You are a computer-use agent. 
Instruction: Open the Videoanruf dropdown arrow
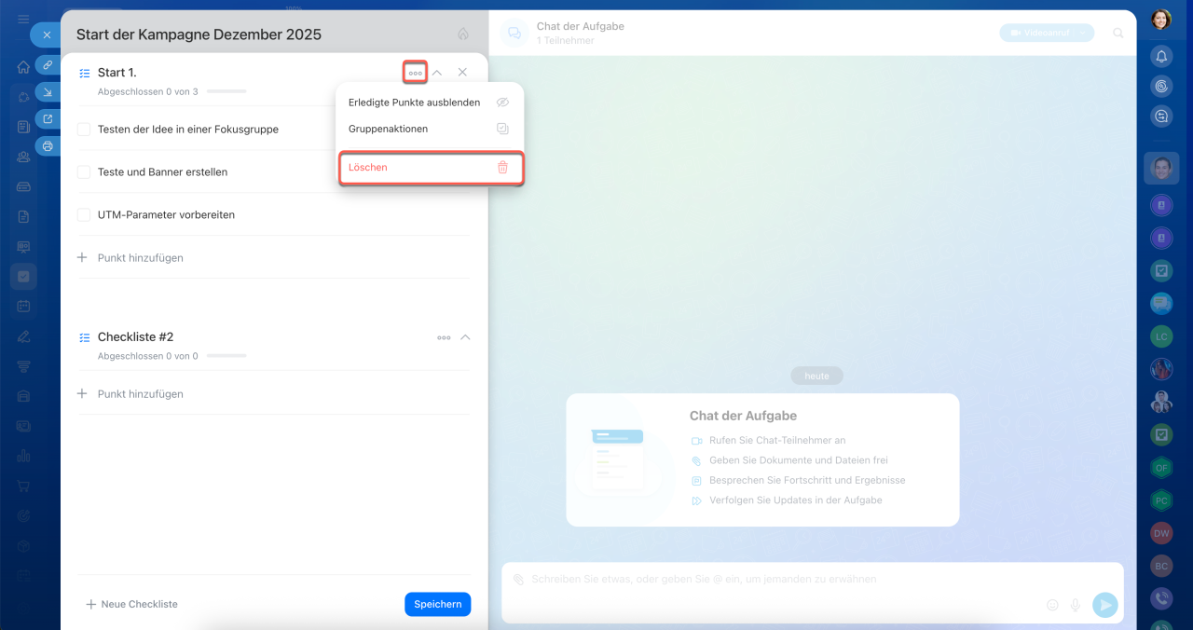(x=1085, y=33)
